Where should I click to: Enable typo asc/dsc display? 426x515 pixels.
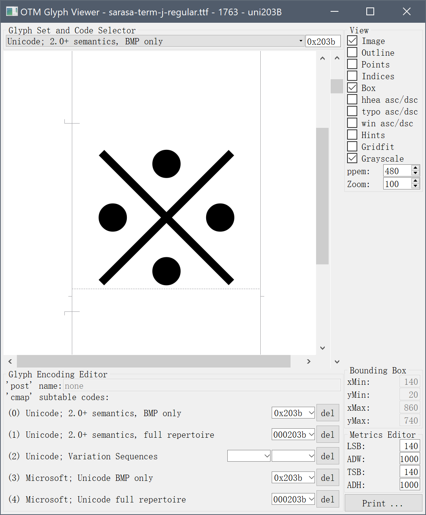(352, 111)
